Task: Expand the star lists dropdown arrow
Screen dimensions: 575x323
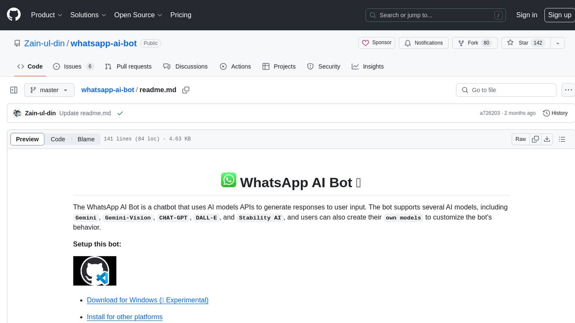Action: pos(558,43)
